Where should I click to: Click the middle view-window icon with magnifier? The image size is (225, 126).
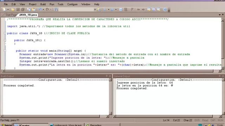click(x=154, y=9)
